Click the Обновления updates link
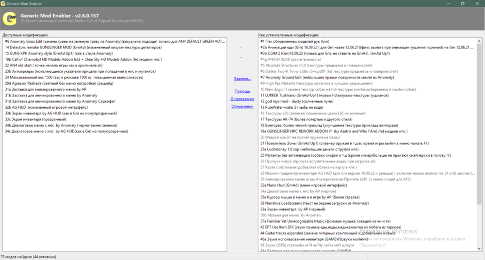The width and height of the screenshot is (485, 260). click(x=242, y=106)
